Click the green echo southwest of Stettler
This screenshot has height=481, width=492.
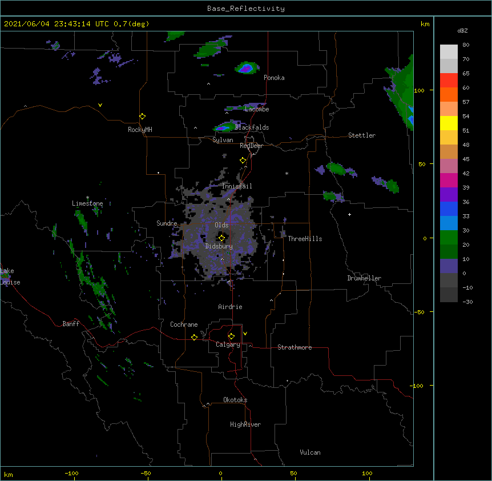[x=337, y=169]
